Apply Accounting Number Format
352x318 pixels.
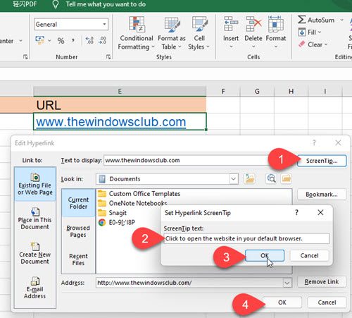(x=39, y=40)
